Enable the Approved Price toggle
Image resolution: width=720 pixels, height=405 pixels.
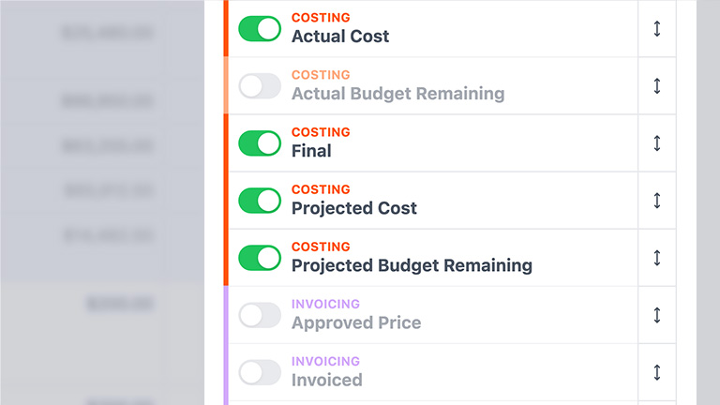coord(260,315)
